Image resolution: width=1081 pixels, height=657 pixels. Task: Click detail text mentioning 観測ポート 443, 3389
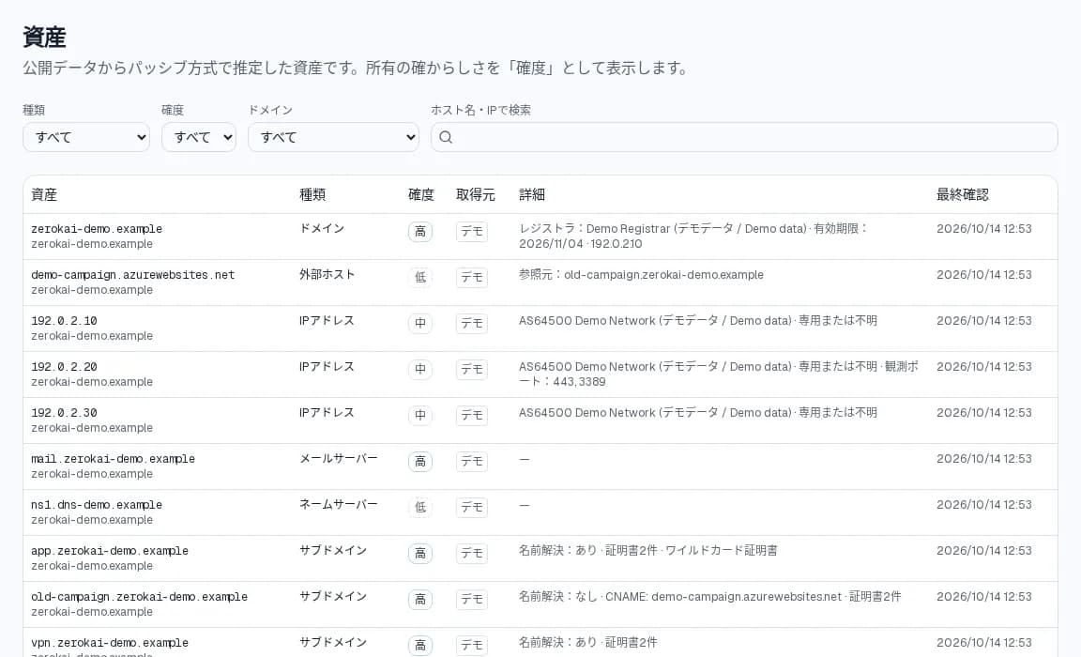pyautogui.click(x=719, y=374)
